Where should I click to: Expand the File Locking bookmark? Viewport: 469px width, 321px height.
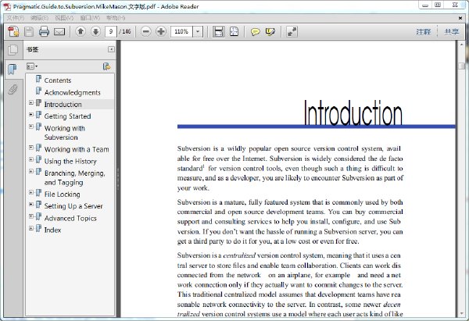(x=31, y=192)
